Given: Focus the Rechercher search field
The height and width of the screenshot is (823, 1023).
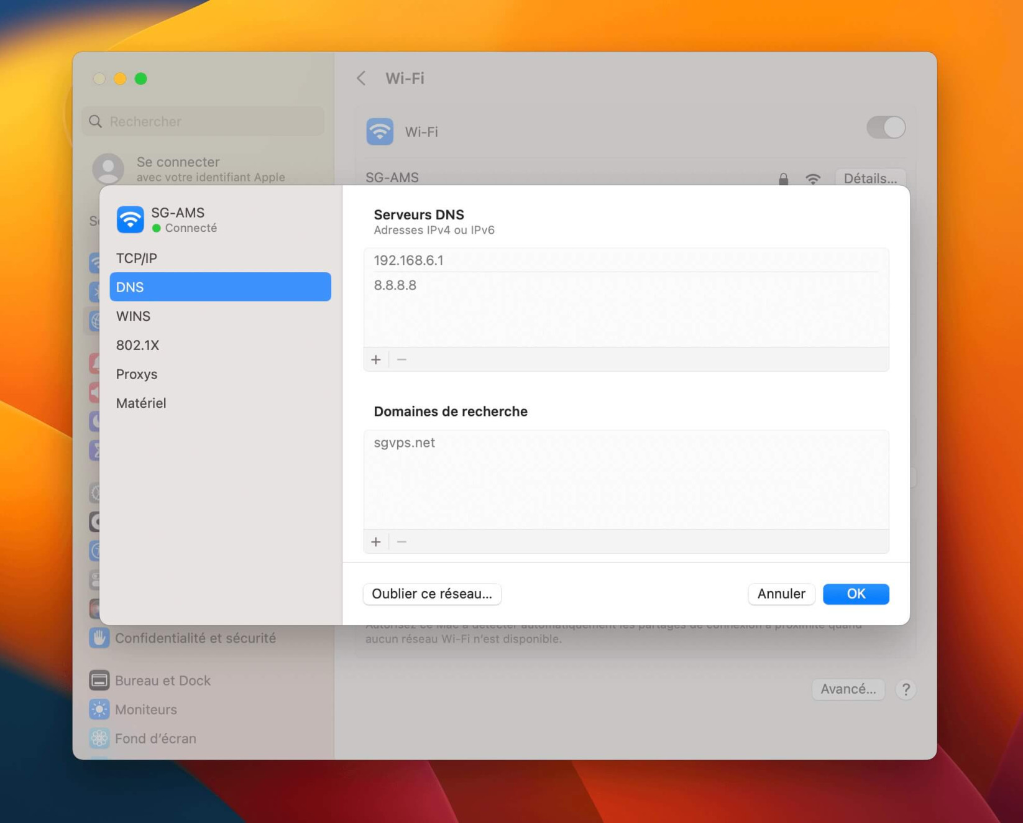Looking at the screenshot, I should point(203,121).
